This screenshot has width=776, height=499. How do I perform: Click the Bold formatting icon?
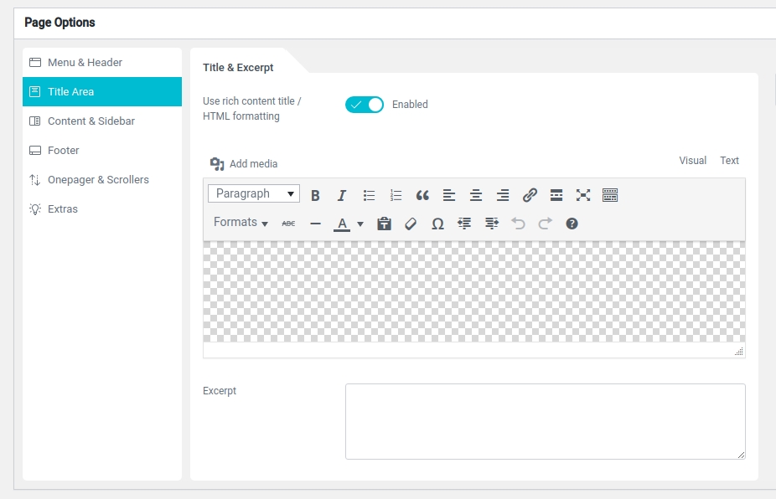tap(315, 195)
